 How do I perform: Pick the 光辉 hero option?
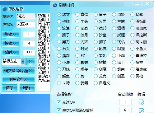(77, 42)
